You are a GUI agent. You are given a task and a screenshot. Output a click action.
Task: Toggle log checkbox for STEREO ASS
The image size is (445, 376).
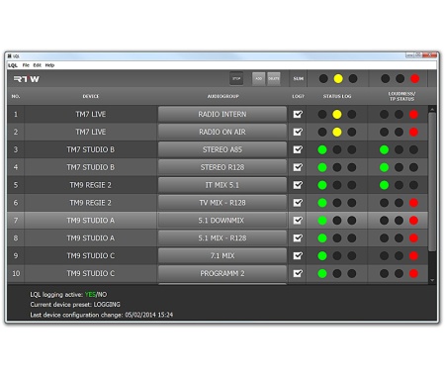click(298, 149)
